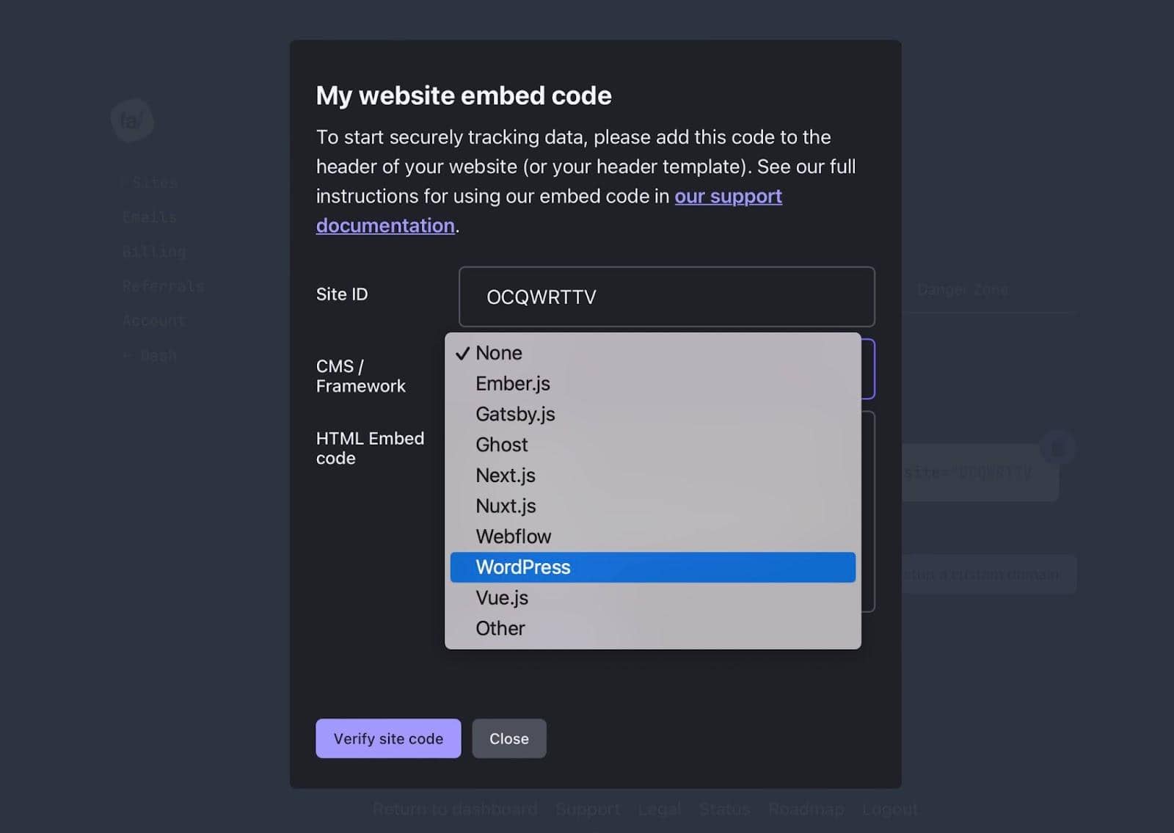Click the Verify site code button
Image resolution: width=1174 pixels, height=833 pixels.
387,738
